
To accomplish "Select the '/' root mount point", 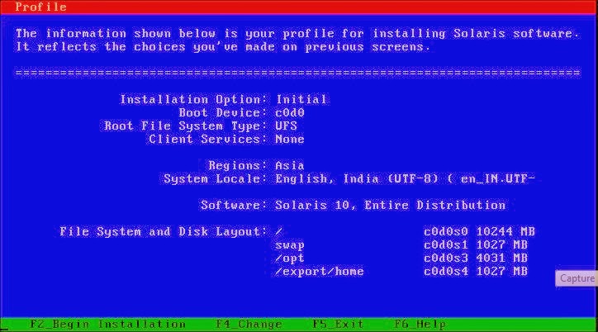I will [x=279, y=232].
